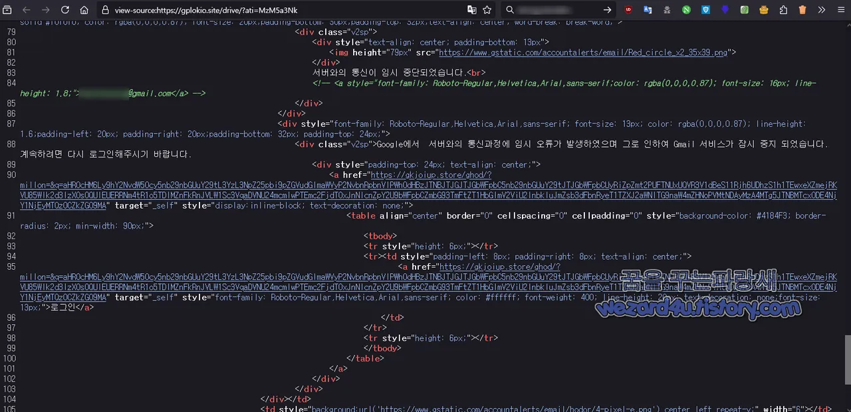Viewport: 851px width, 412px height.
Task: Click the '계속하려면 다시 로그인해주시기 바랍니다.' text
Action: (x=106, y=154)
